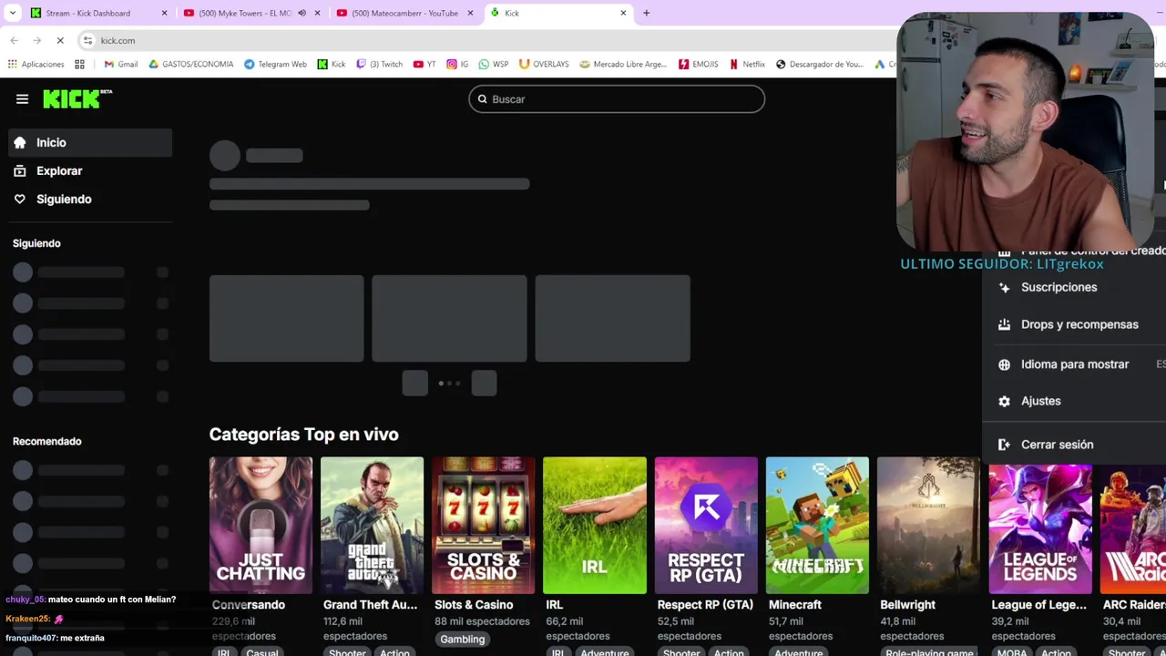Image resolution: width=1166 pixels, height=656 pixels.
Task: Open the OVERLAYS bookmark
Action: [x=544, y=64]
